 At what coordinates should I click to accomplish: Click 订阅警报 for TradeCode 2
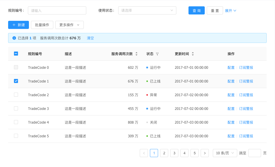tap(246, 95)
